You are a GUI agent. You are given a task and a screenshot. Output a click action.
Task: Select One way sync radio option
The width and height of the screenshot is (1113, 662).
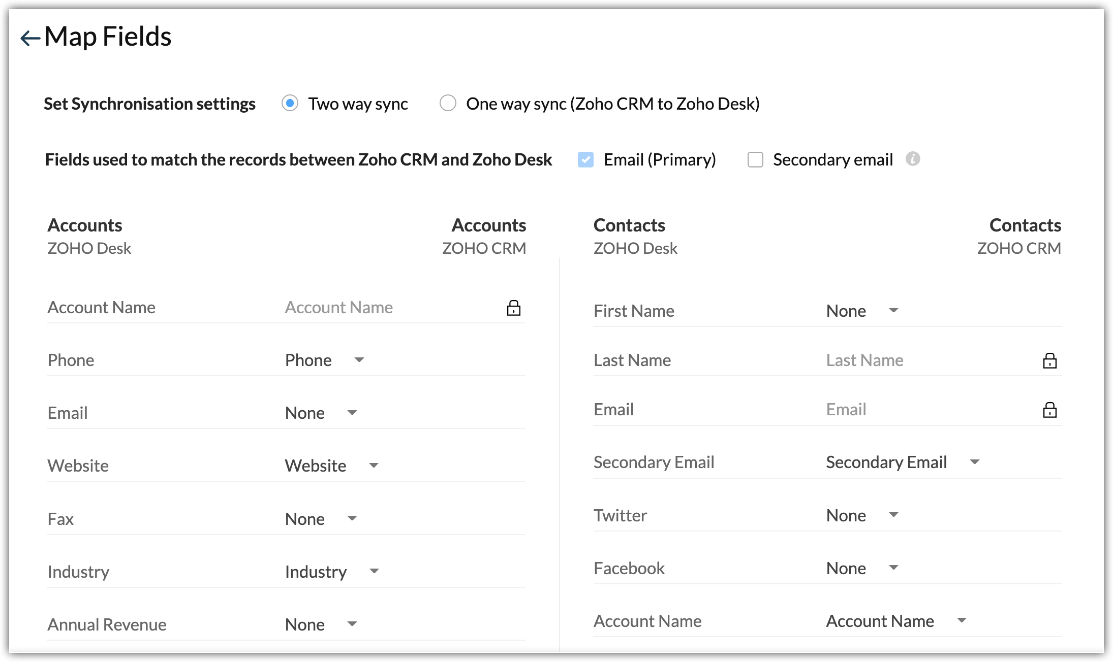click(448, 103)
